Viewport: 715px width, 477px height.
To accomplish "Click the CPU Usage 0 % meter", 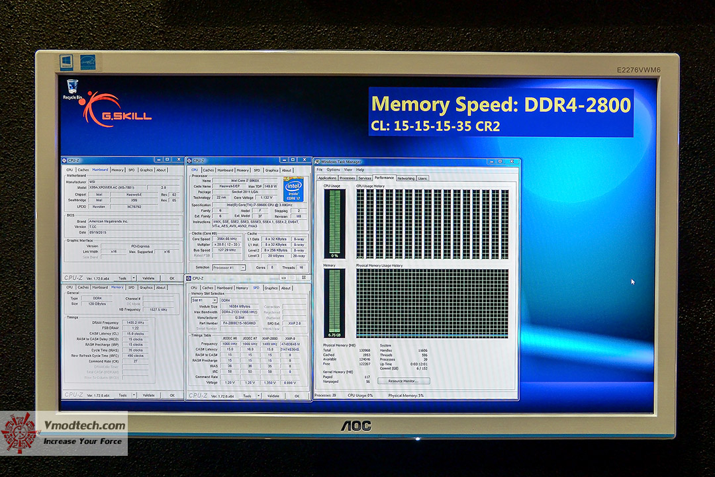I will pos(335,224).
